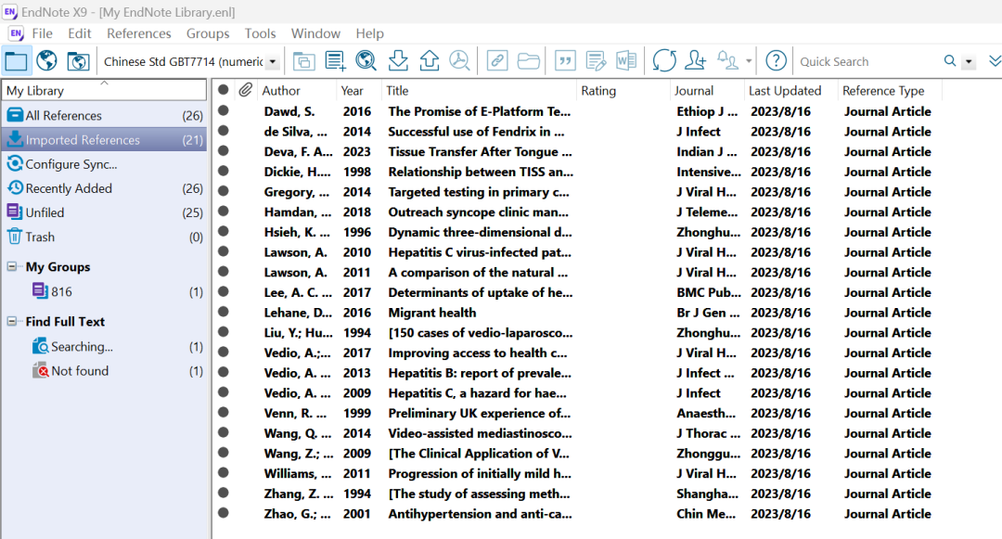Open the Trash group

coord(104,237)
